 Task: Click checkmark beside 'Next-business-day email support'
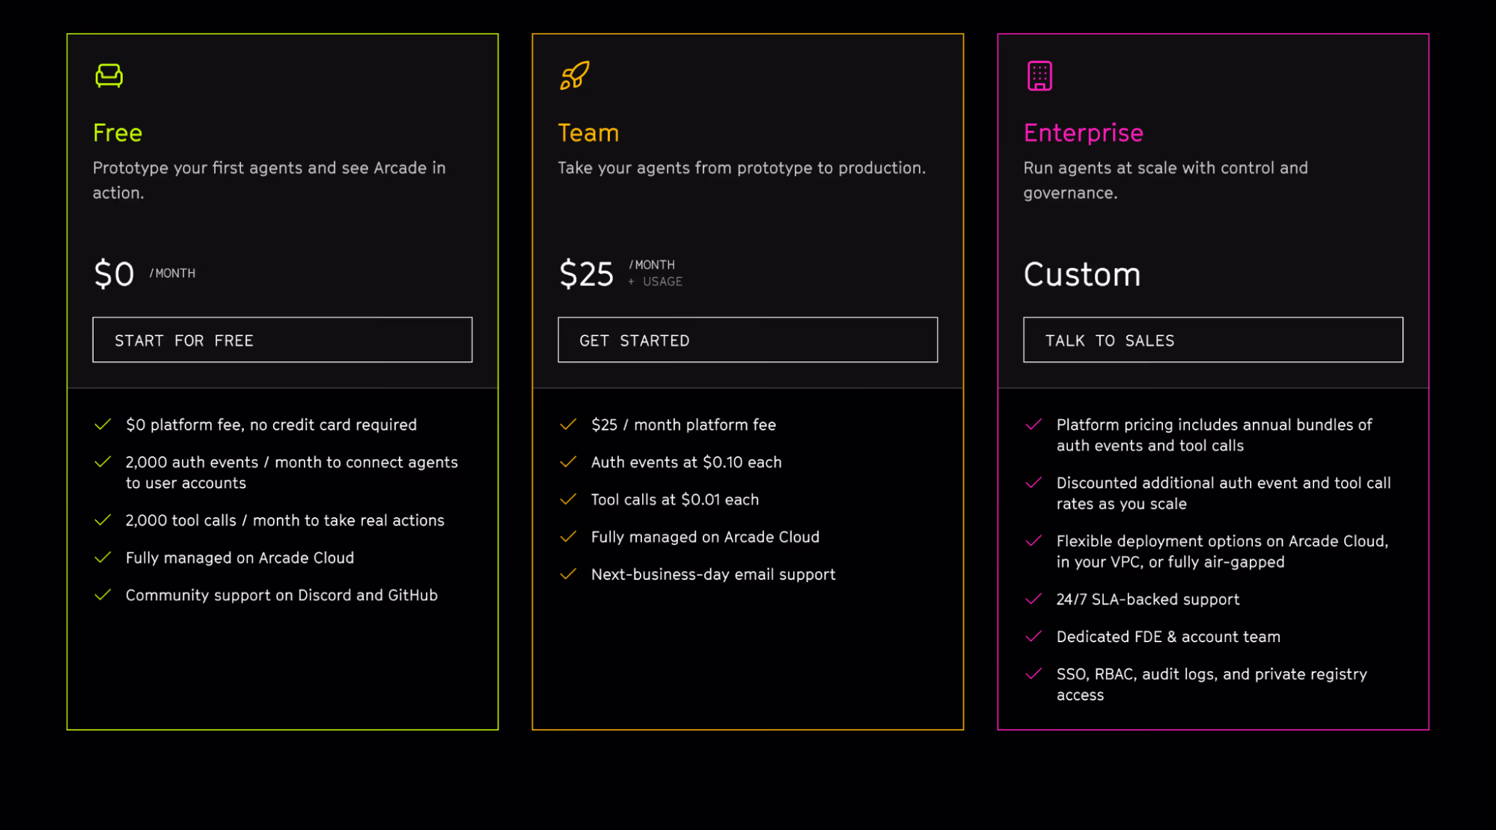coord(569,574)
